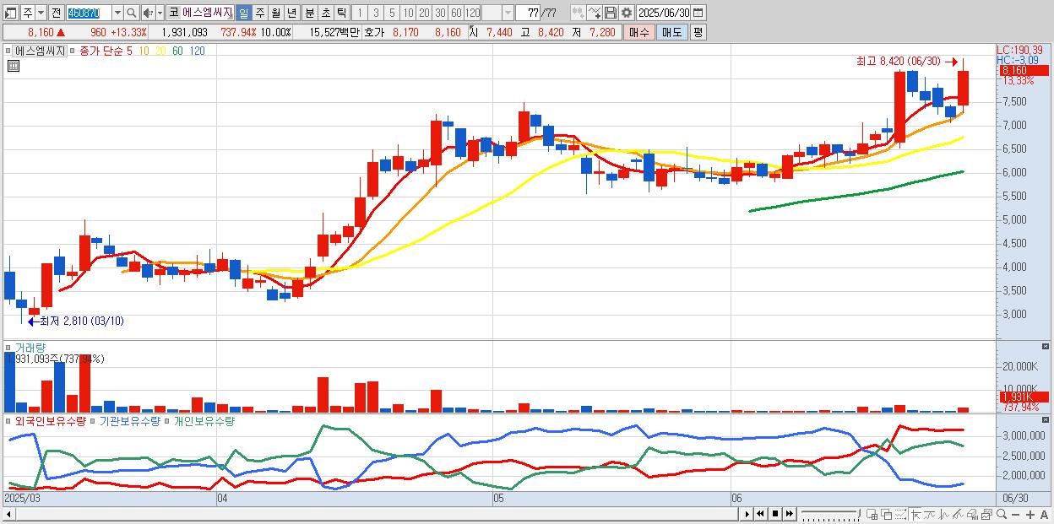
Task: Select the 틱 (tick) period tab
Action: (341, 14)
